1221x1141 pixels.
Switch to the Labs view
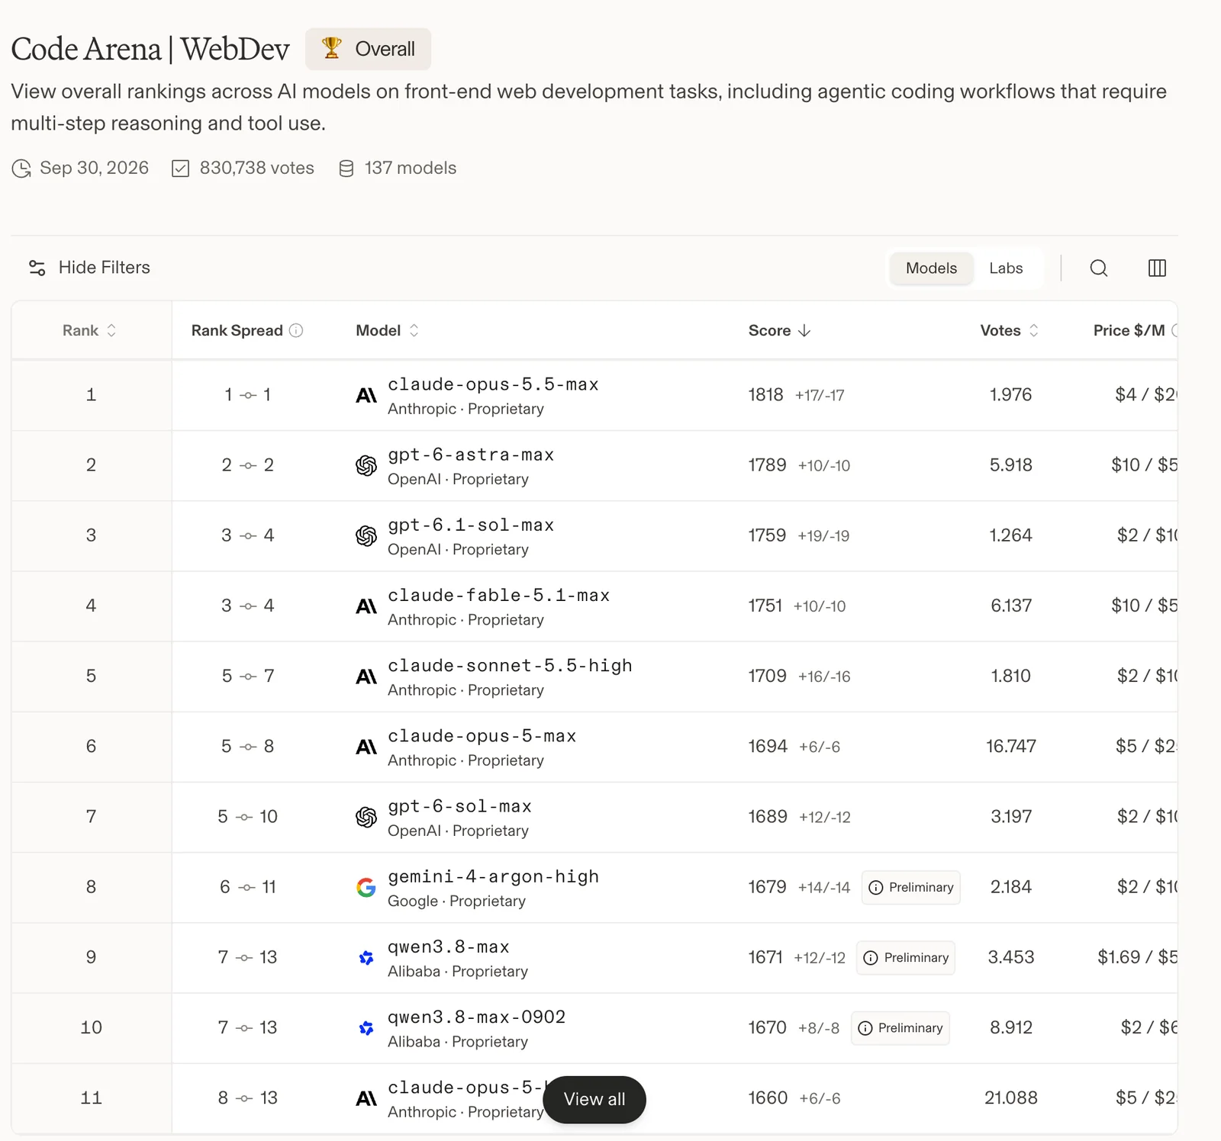[x=1006, y=268]
